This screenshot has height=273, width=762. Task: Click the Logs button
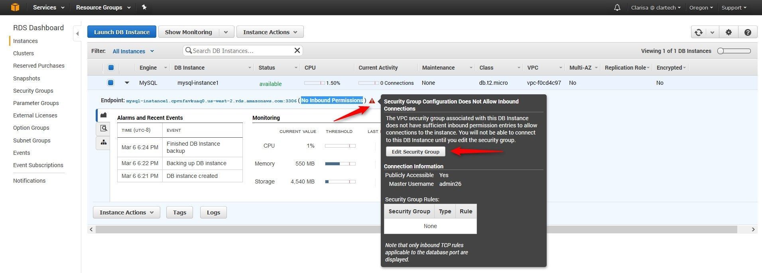pyautogui.click(x=213, y=213)
